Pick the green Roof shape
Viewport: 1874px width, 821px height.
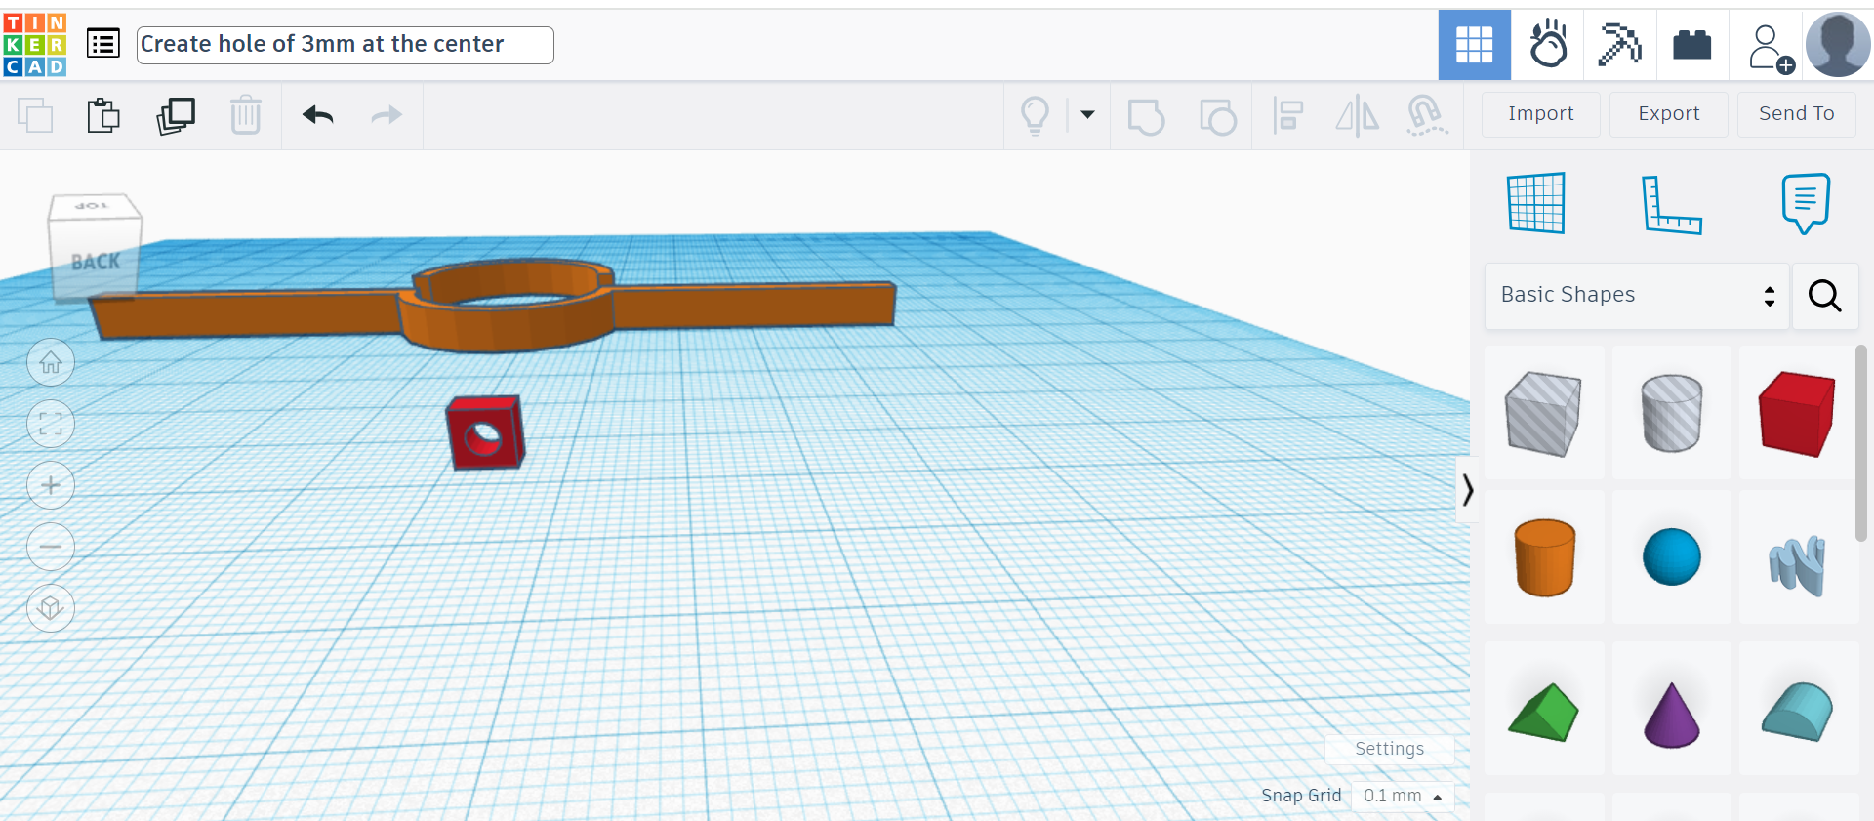tap(1544, 712)
